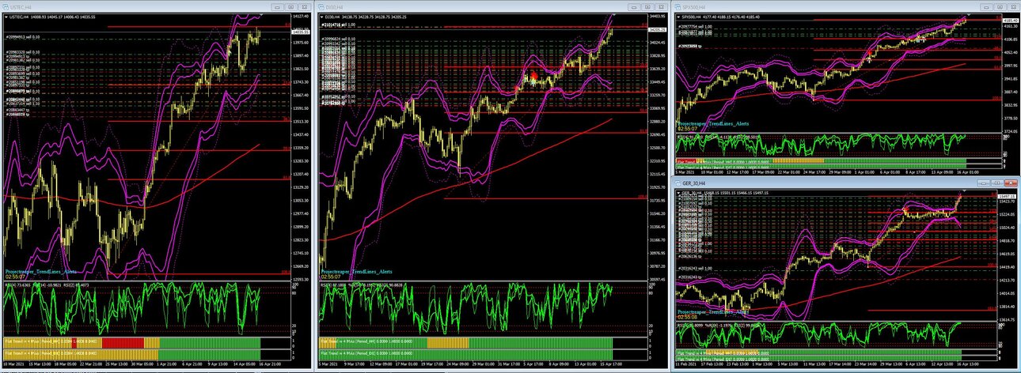The width and height of the screenshot is (1021, 373).
Task: Minimize the USTEC,H4 chart window
Action: point(277,7)
